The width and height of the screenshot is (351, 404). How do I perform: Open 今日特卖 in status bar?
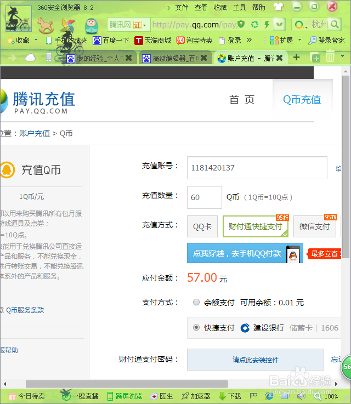coord(26,396)
